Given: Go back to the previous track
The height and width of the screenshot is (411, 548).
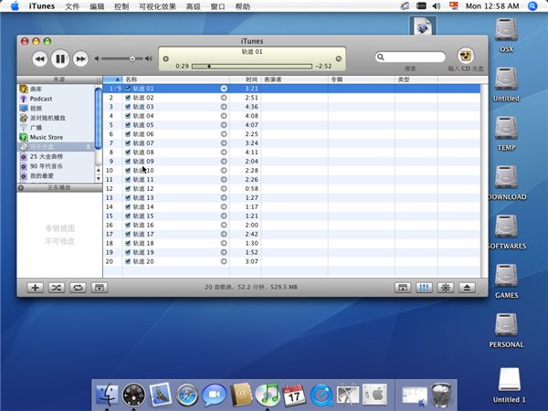Looking at the screenshot, I should tap(39, 58).
